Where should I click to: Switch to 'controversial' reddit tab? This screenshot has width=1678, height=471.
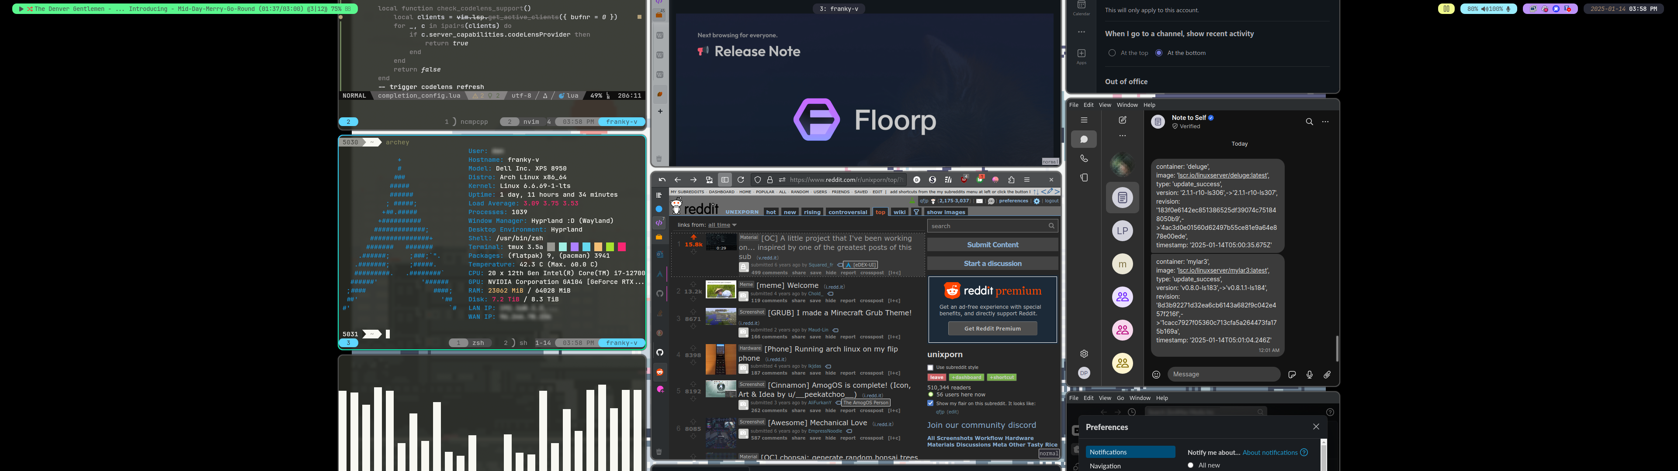pos(847,212)
